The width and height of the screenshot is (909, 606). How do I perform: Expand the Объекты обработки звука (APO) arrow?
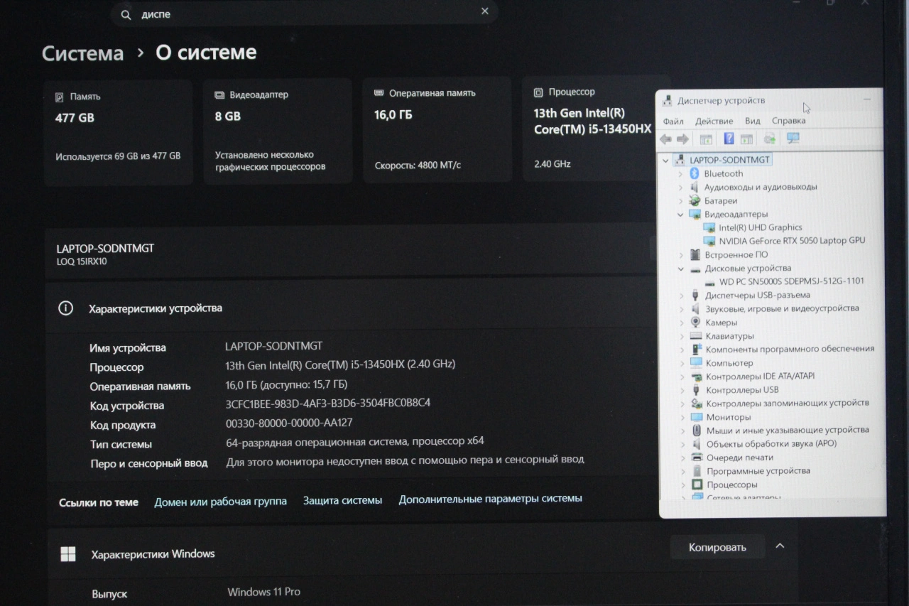[682, 444]
